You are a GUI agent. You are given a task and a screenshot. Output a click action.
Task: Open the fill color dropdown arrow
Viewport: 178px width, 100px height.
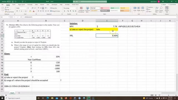tap(31, 11)
